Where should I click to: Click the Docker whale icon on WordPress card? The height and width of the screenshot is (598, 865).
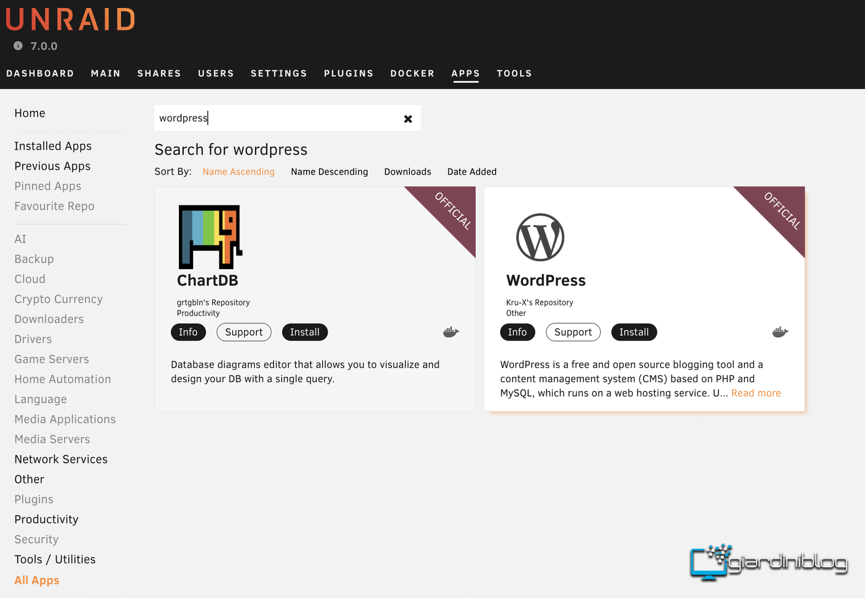tap(780, 332)
